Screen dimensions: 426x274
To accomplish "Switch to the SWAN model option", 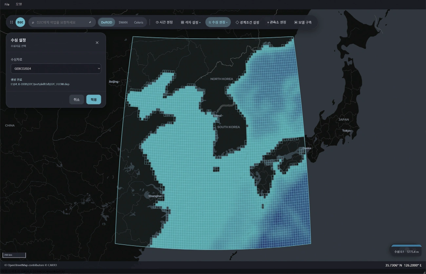I will point(123,22).
